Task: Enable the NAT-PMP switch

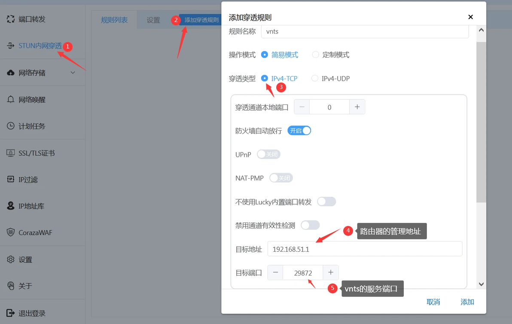Action: (x=281, y=177)
